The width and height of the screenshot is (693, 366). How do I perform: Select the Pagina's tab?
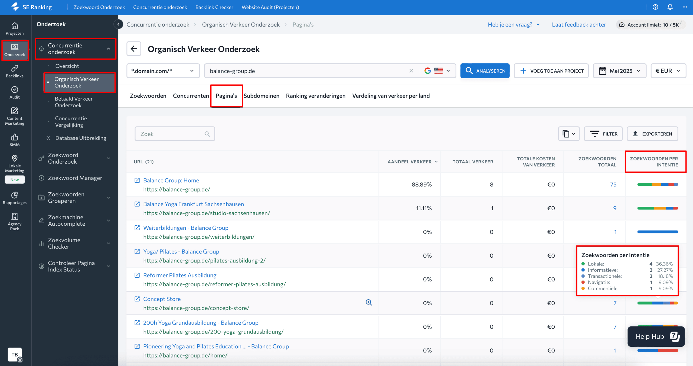click(x=226, y=96)
